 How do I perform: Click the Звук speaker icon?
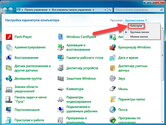coord(112,79)
